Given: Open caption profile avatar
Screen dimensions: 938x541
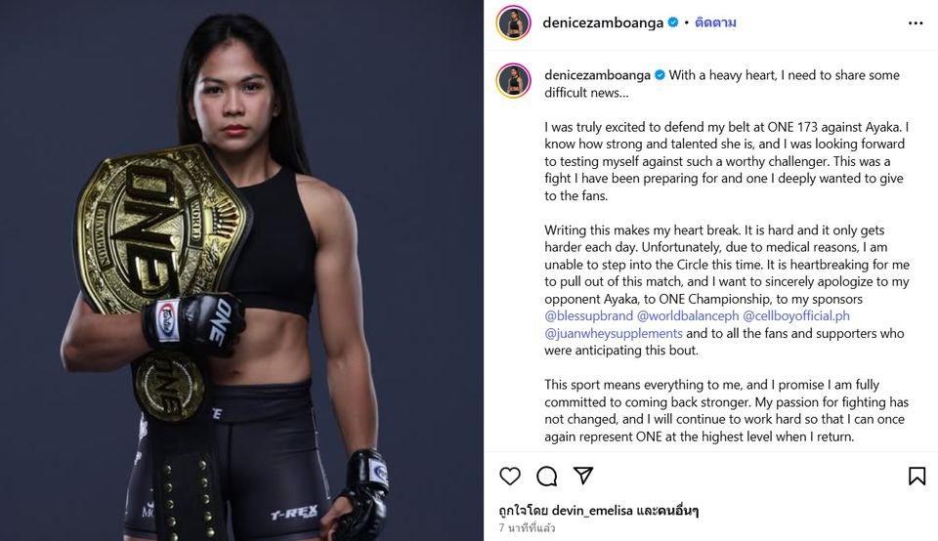Looking at the screenshot, I should (x=513, y=80).
